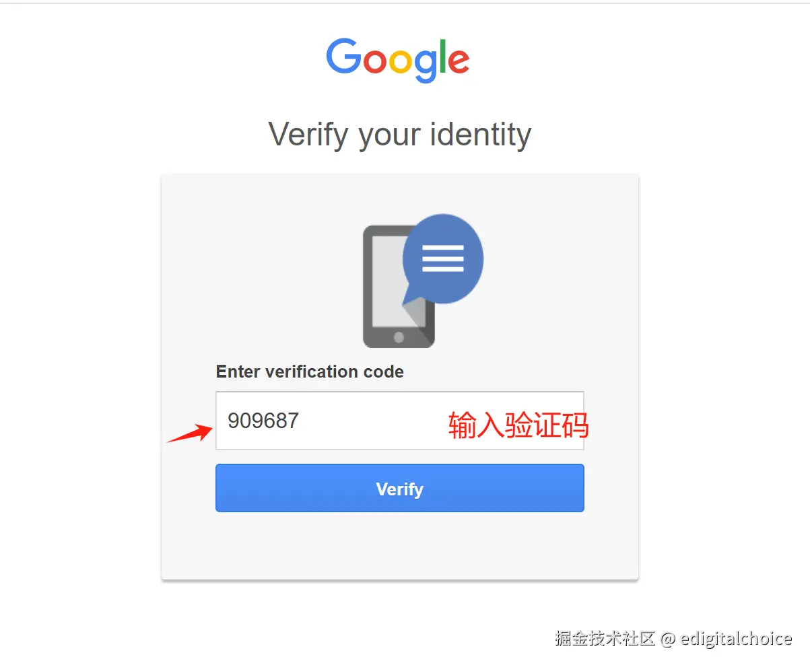Click empty card area below Verify button
This screenshot has width=810, height=667.
[x=400, y=545]
